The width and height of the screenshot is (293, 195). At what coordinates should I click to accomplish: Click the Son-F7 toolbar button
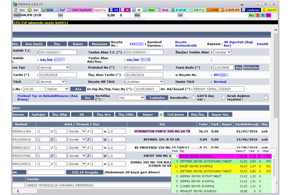[x=270, y=10]
